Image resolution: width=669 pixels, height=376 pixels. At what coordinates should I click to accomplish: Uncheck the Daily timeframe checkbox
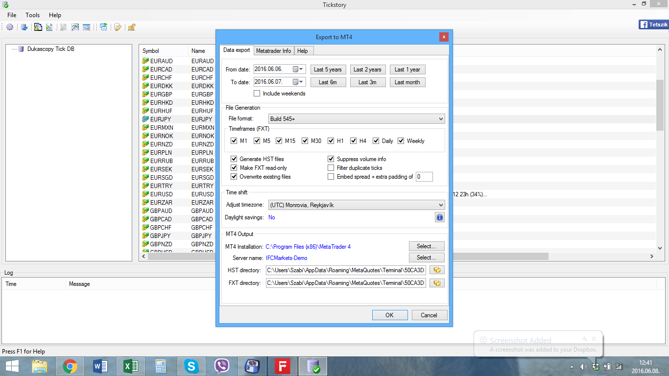point(376,141)
